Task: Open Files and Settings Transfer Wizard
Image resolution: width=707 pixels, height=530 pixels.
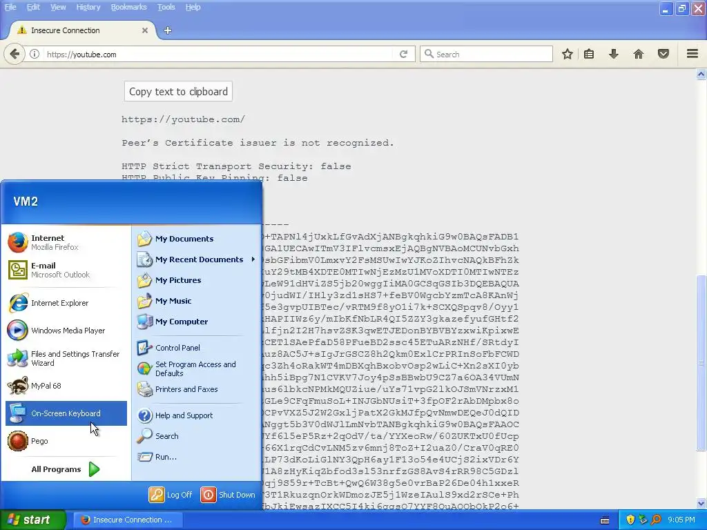Action: click(66, 358)
